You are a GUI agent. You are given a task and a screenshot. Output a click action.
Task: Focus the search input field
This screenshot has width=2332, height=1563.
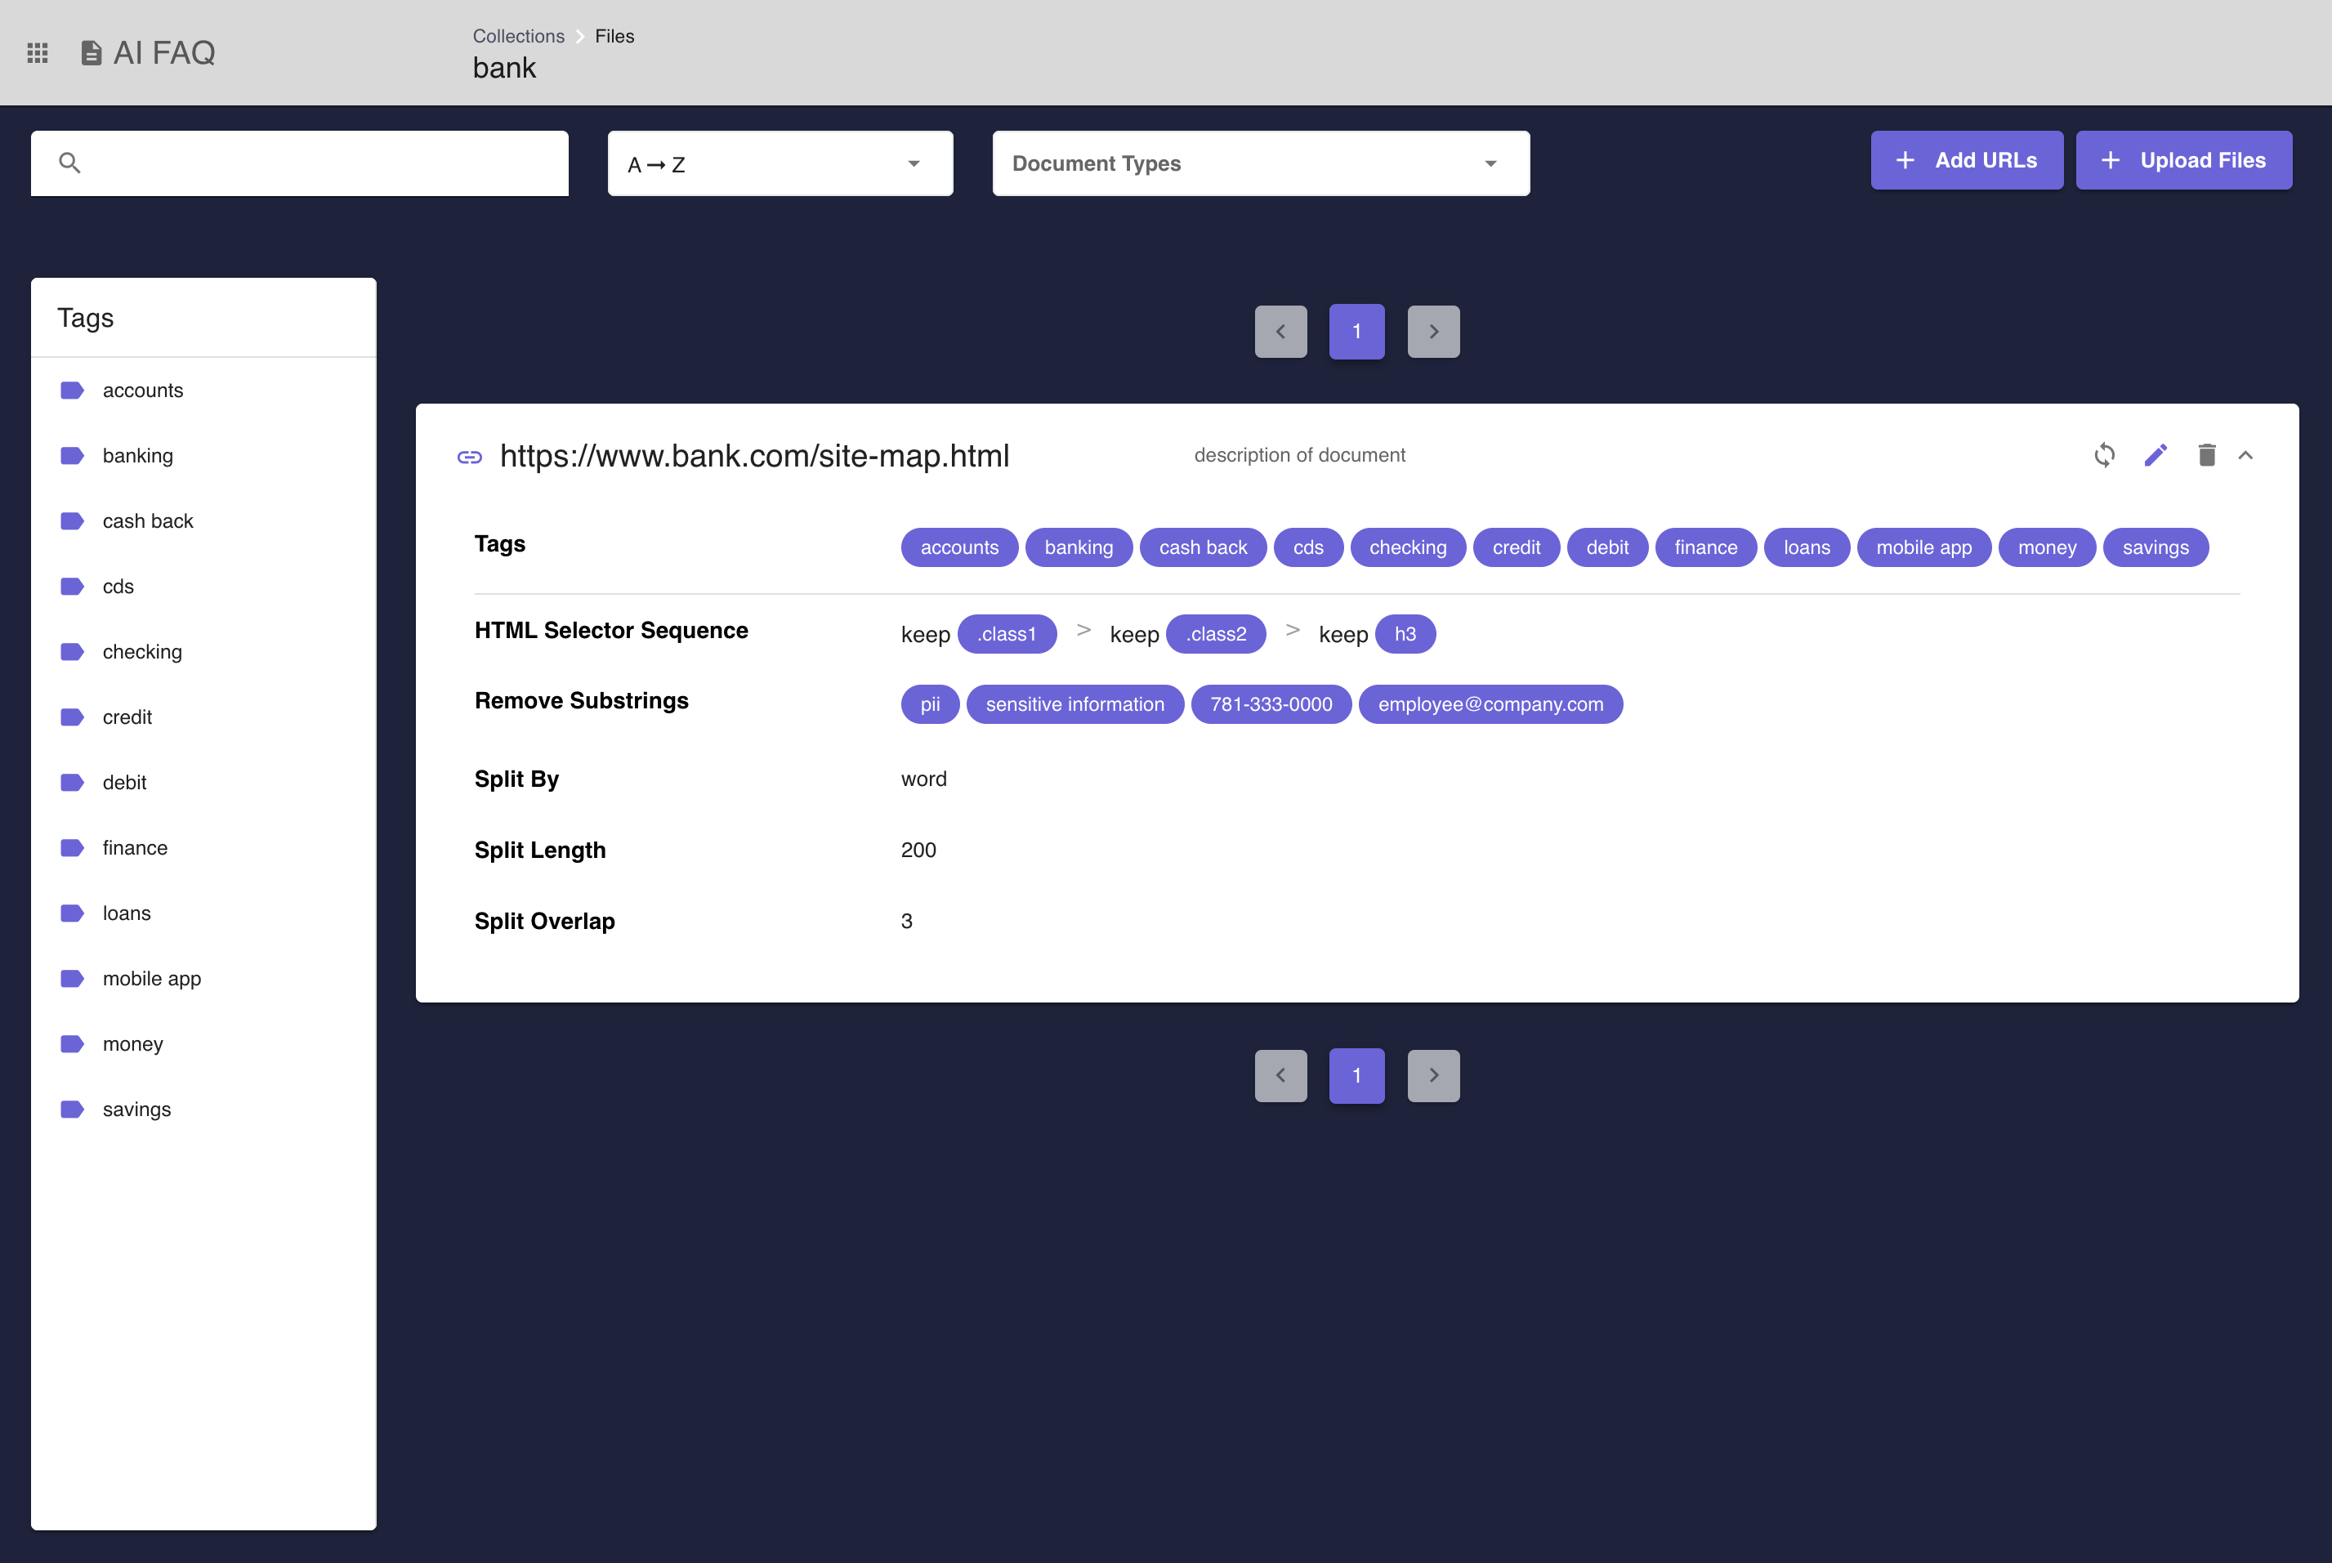300,163
